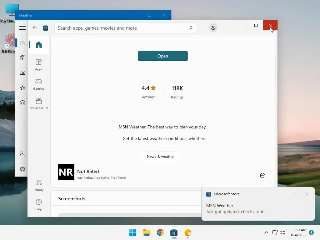
Task: Open notification options ellipsis menu
Action: coord(294,194)
